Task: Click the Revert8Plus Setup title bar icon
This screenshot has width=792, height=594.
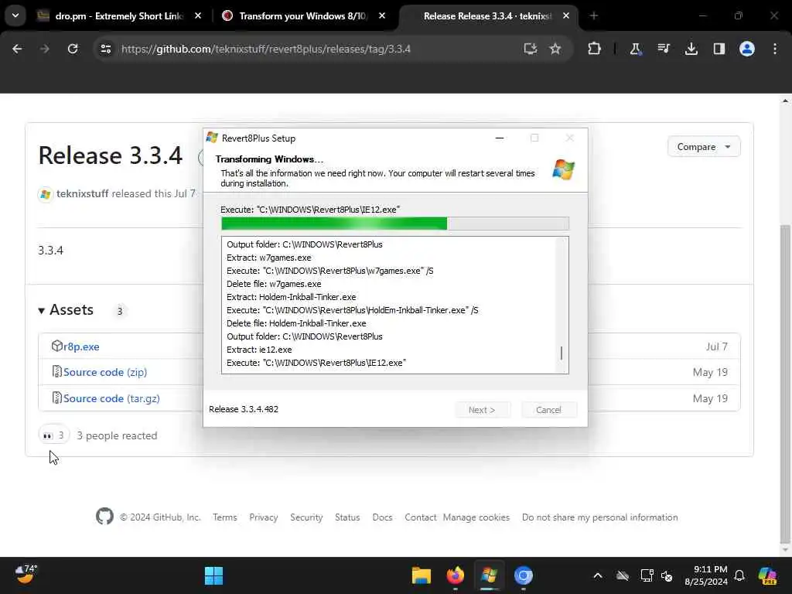Action: click(212, 138)
